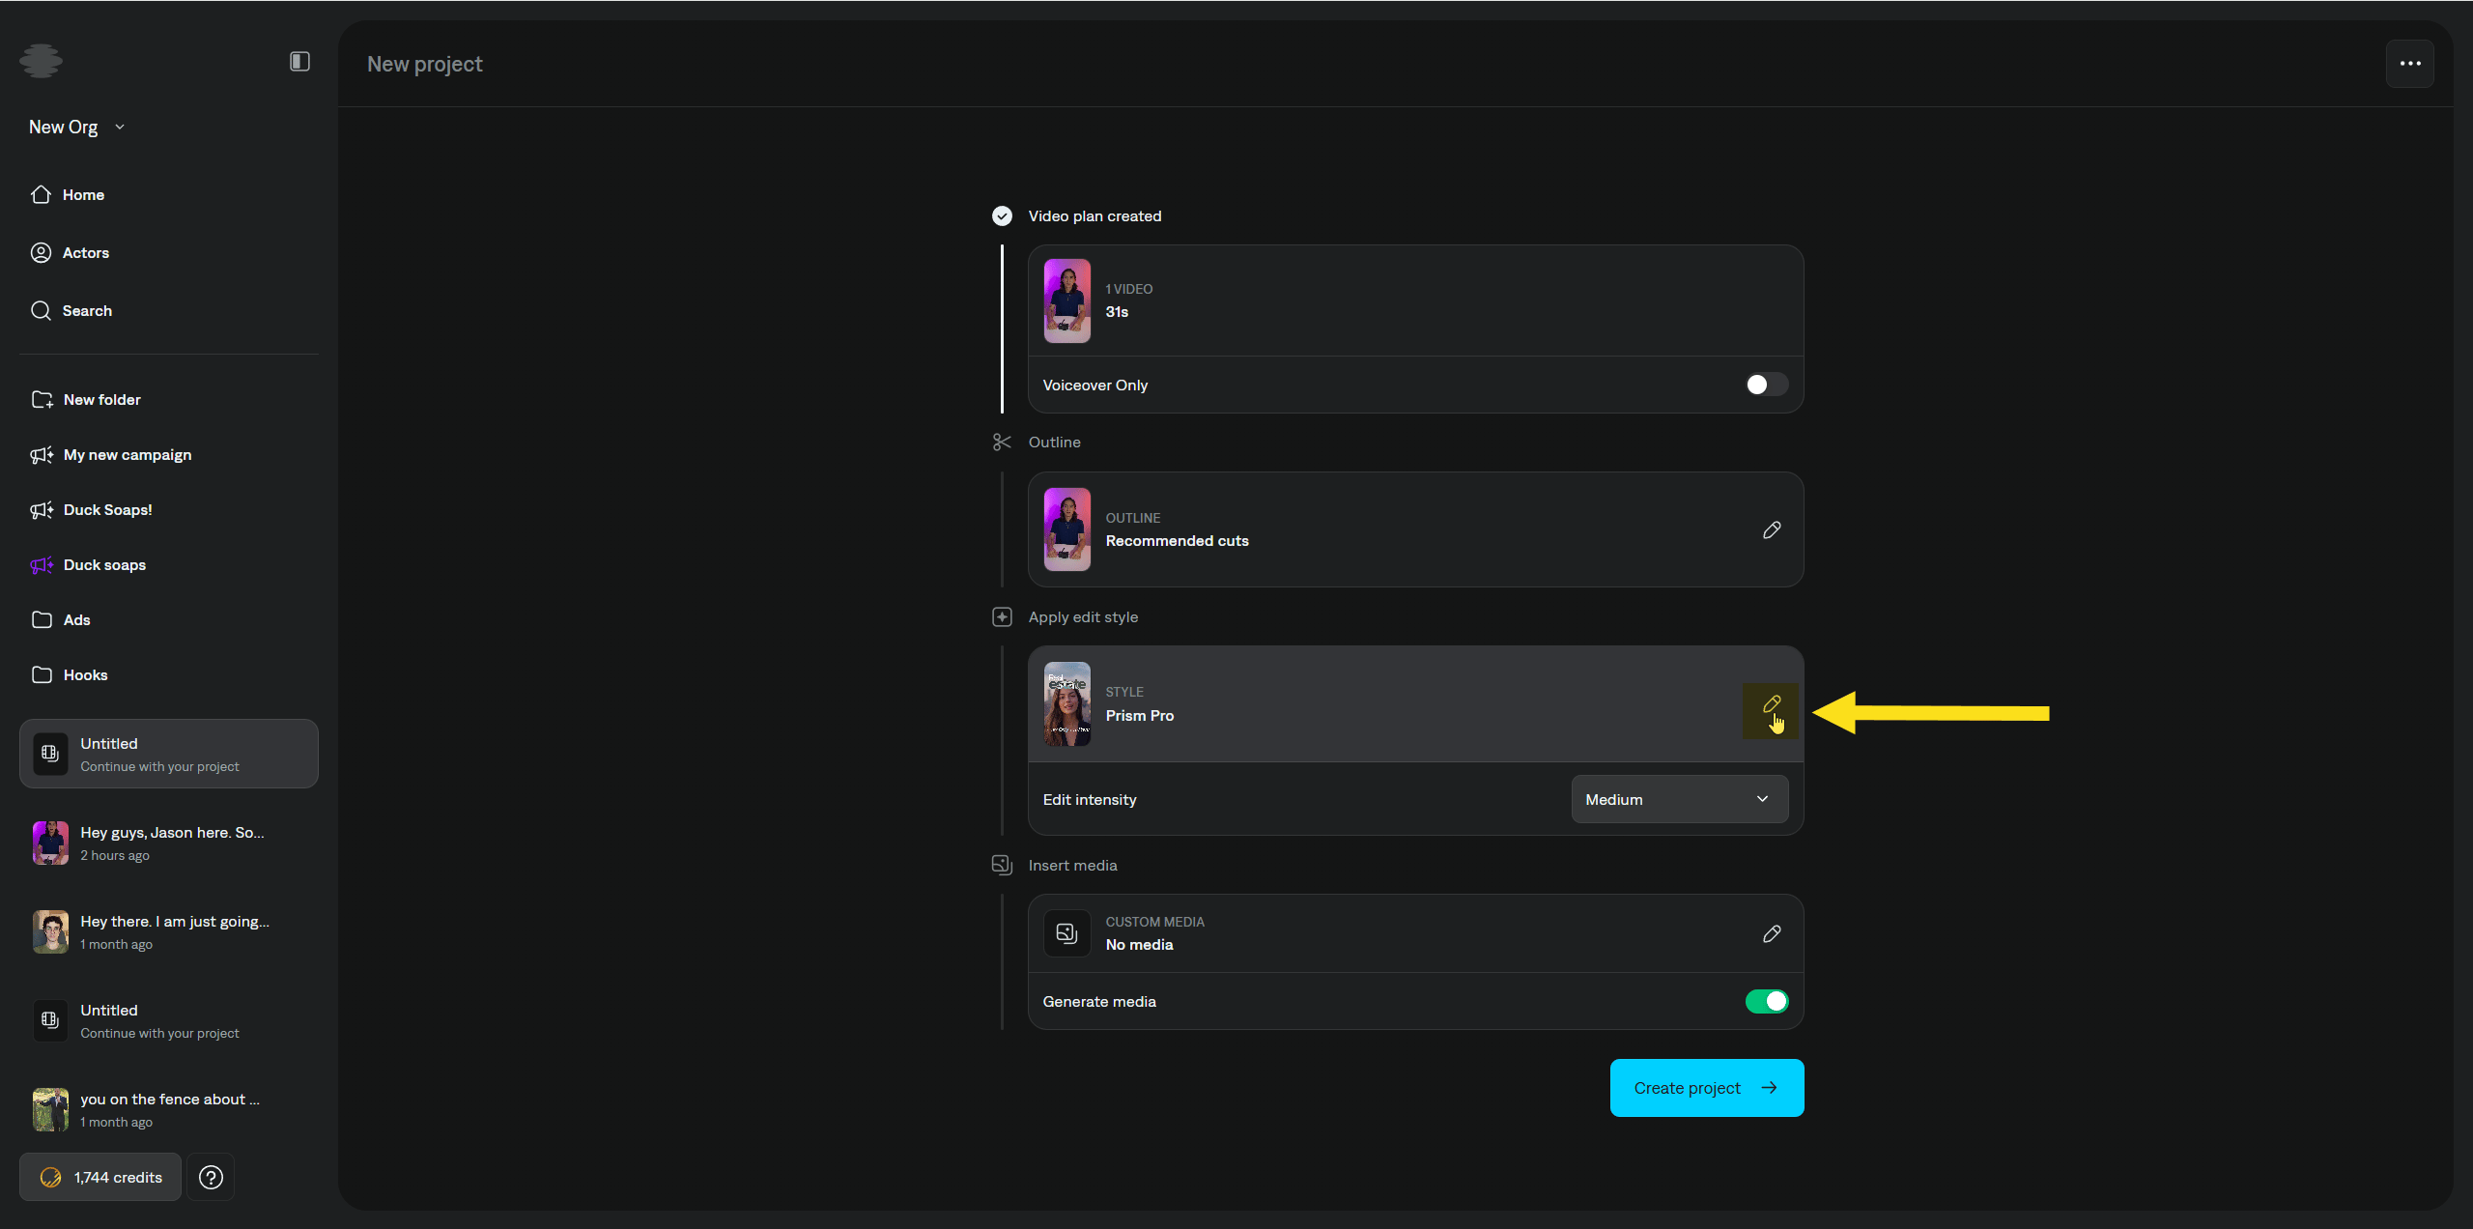This screenshot has width=2473, height=1229.
Task: Disable the Generate media switch
Action: [x=1766, y=1002]
